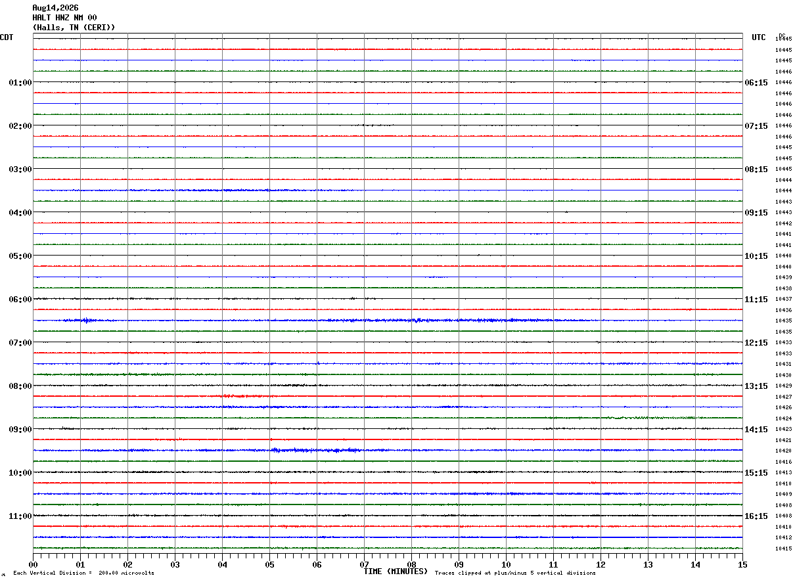Click the CDT timezone header
This screenshot has width=795, height=582.
(7, 37)
